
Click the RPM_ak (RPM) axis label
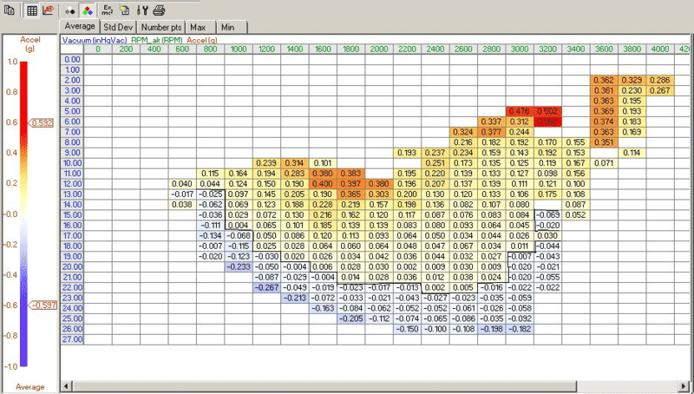click(x=157, y=40)
